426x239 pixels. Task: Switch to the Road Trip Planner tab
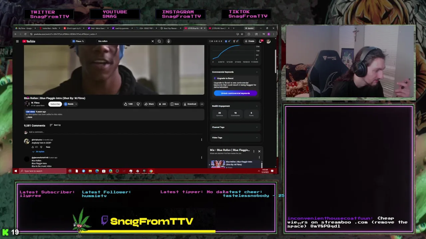pos(170,28)
